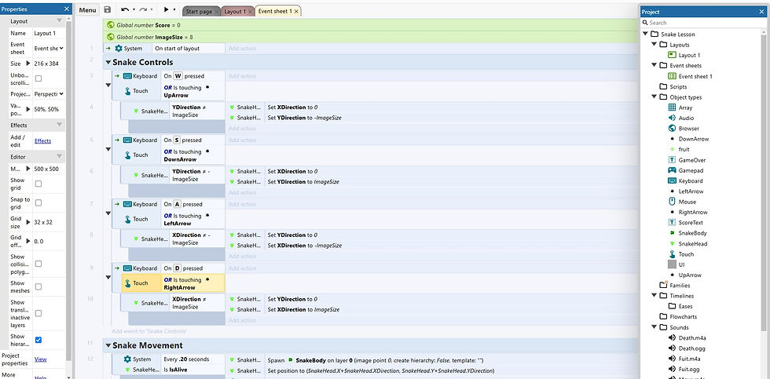Select the ScoreText object icon

coord(673,223)
